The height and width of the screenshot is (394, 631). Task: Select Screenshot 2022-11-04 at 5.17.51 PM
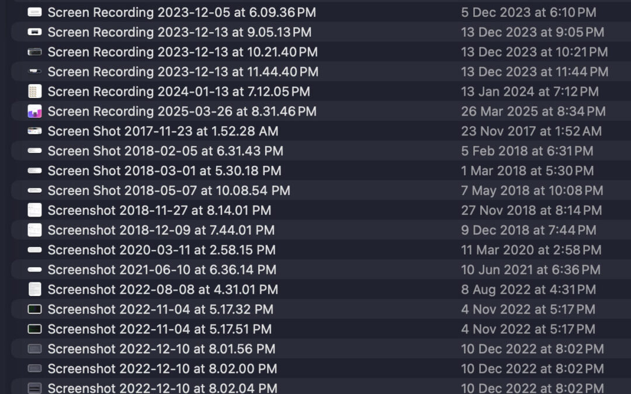coord(158,329)
